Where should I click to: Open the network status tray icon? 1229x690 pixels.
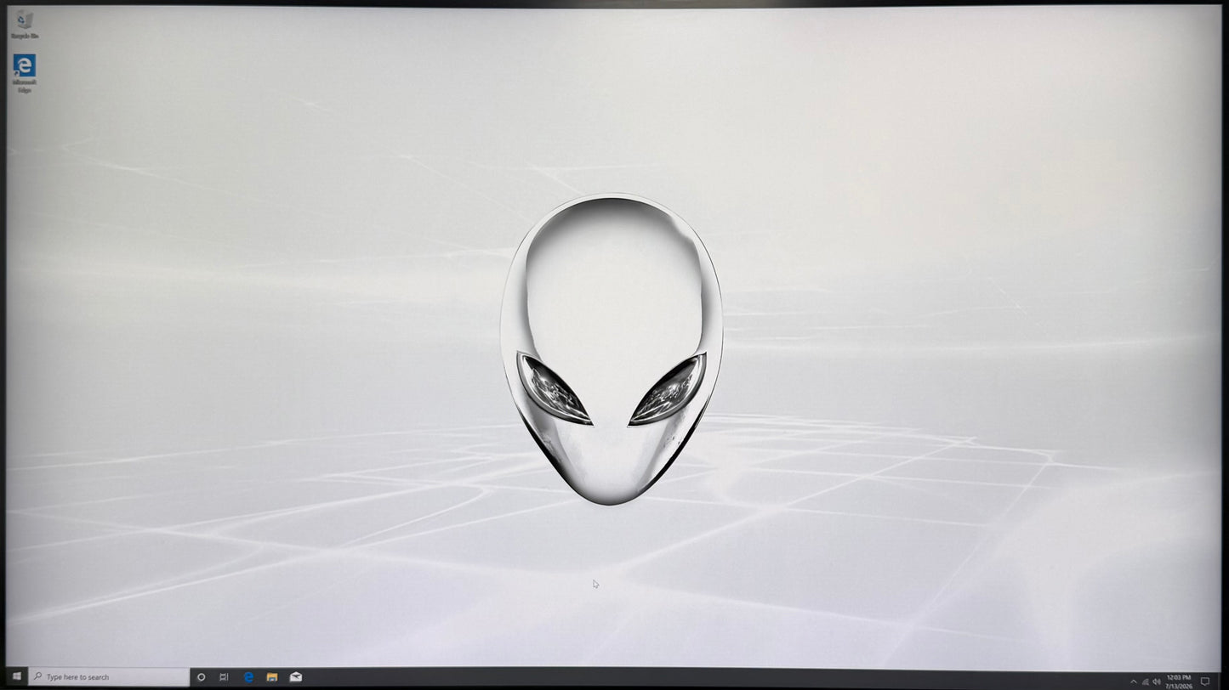pyautogui.click(x=1145, y=681)
